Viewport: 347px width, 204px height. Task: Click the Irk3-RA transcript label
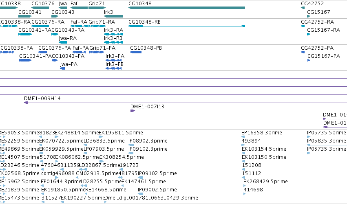113,30
